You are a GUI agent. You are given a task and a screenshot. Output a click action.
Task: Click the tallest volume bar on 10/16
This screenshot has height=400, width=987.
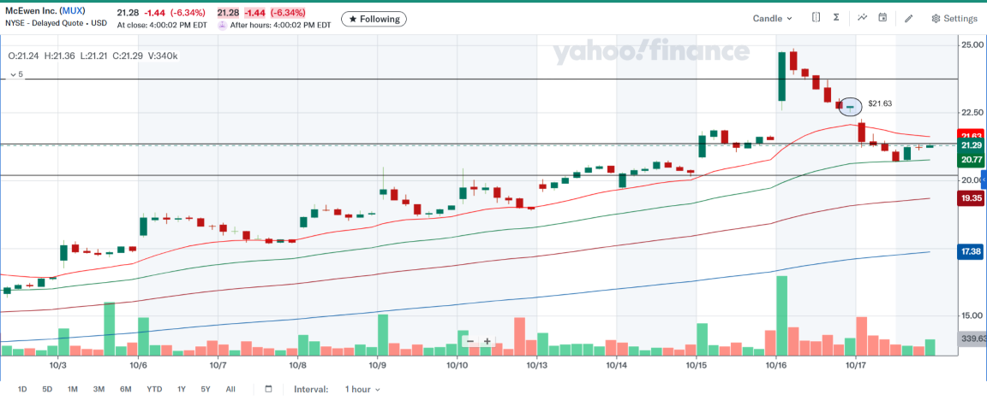coord(781,316)
